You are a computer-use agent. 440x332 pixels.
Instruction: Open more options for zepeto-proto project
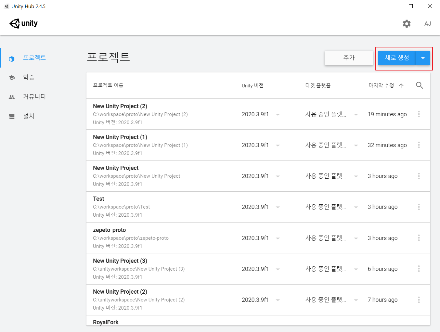tap(419, 238)
